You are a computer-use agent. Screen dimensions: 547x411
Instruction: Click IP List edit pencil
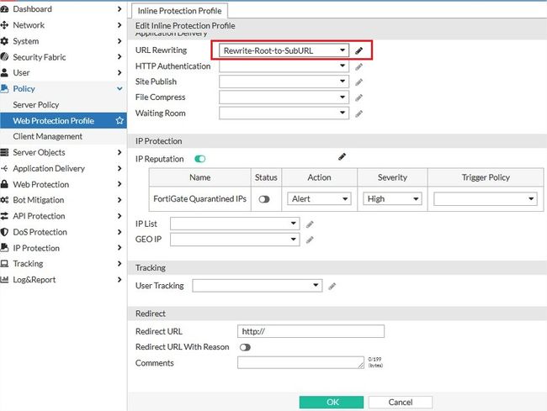[x=310, y=224]
